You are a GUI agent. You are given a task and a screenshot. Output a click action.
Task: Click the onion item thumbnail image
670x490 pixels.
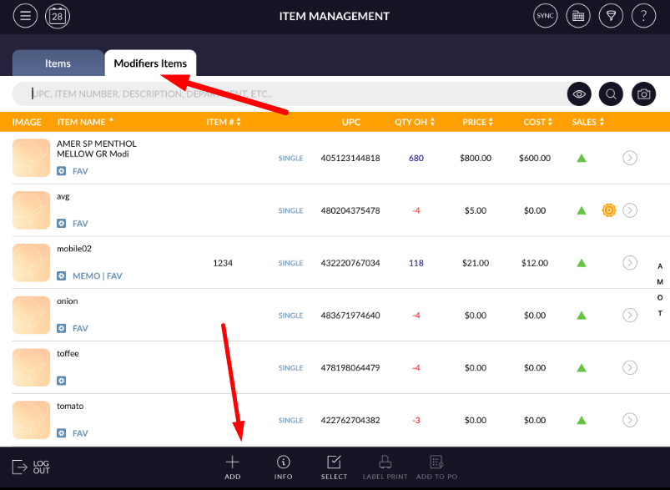(31, 315)
